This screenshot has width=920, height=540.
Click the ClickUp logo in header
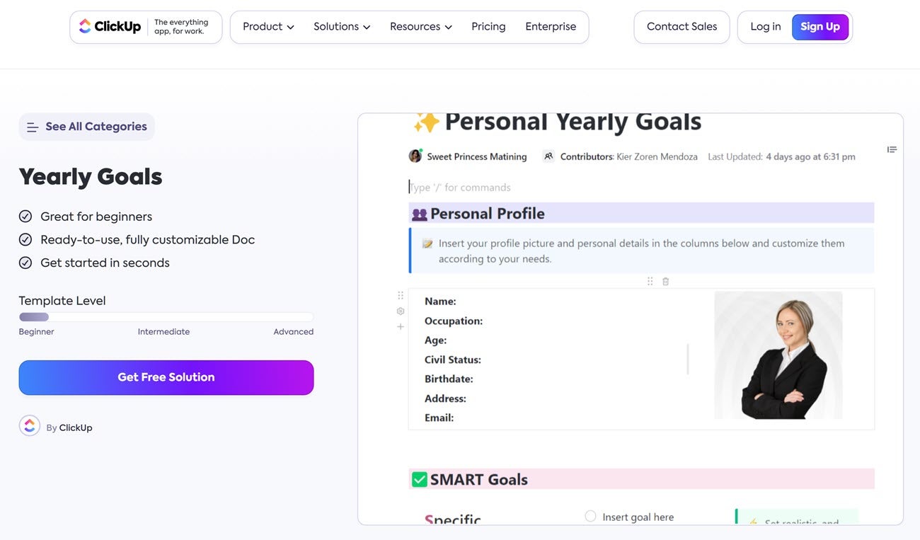tap(110, 27)
